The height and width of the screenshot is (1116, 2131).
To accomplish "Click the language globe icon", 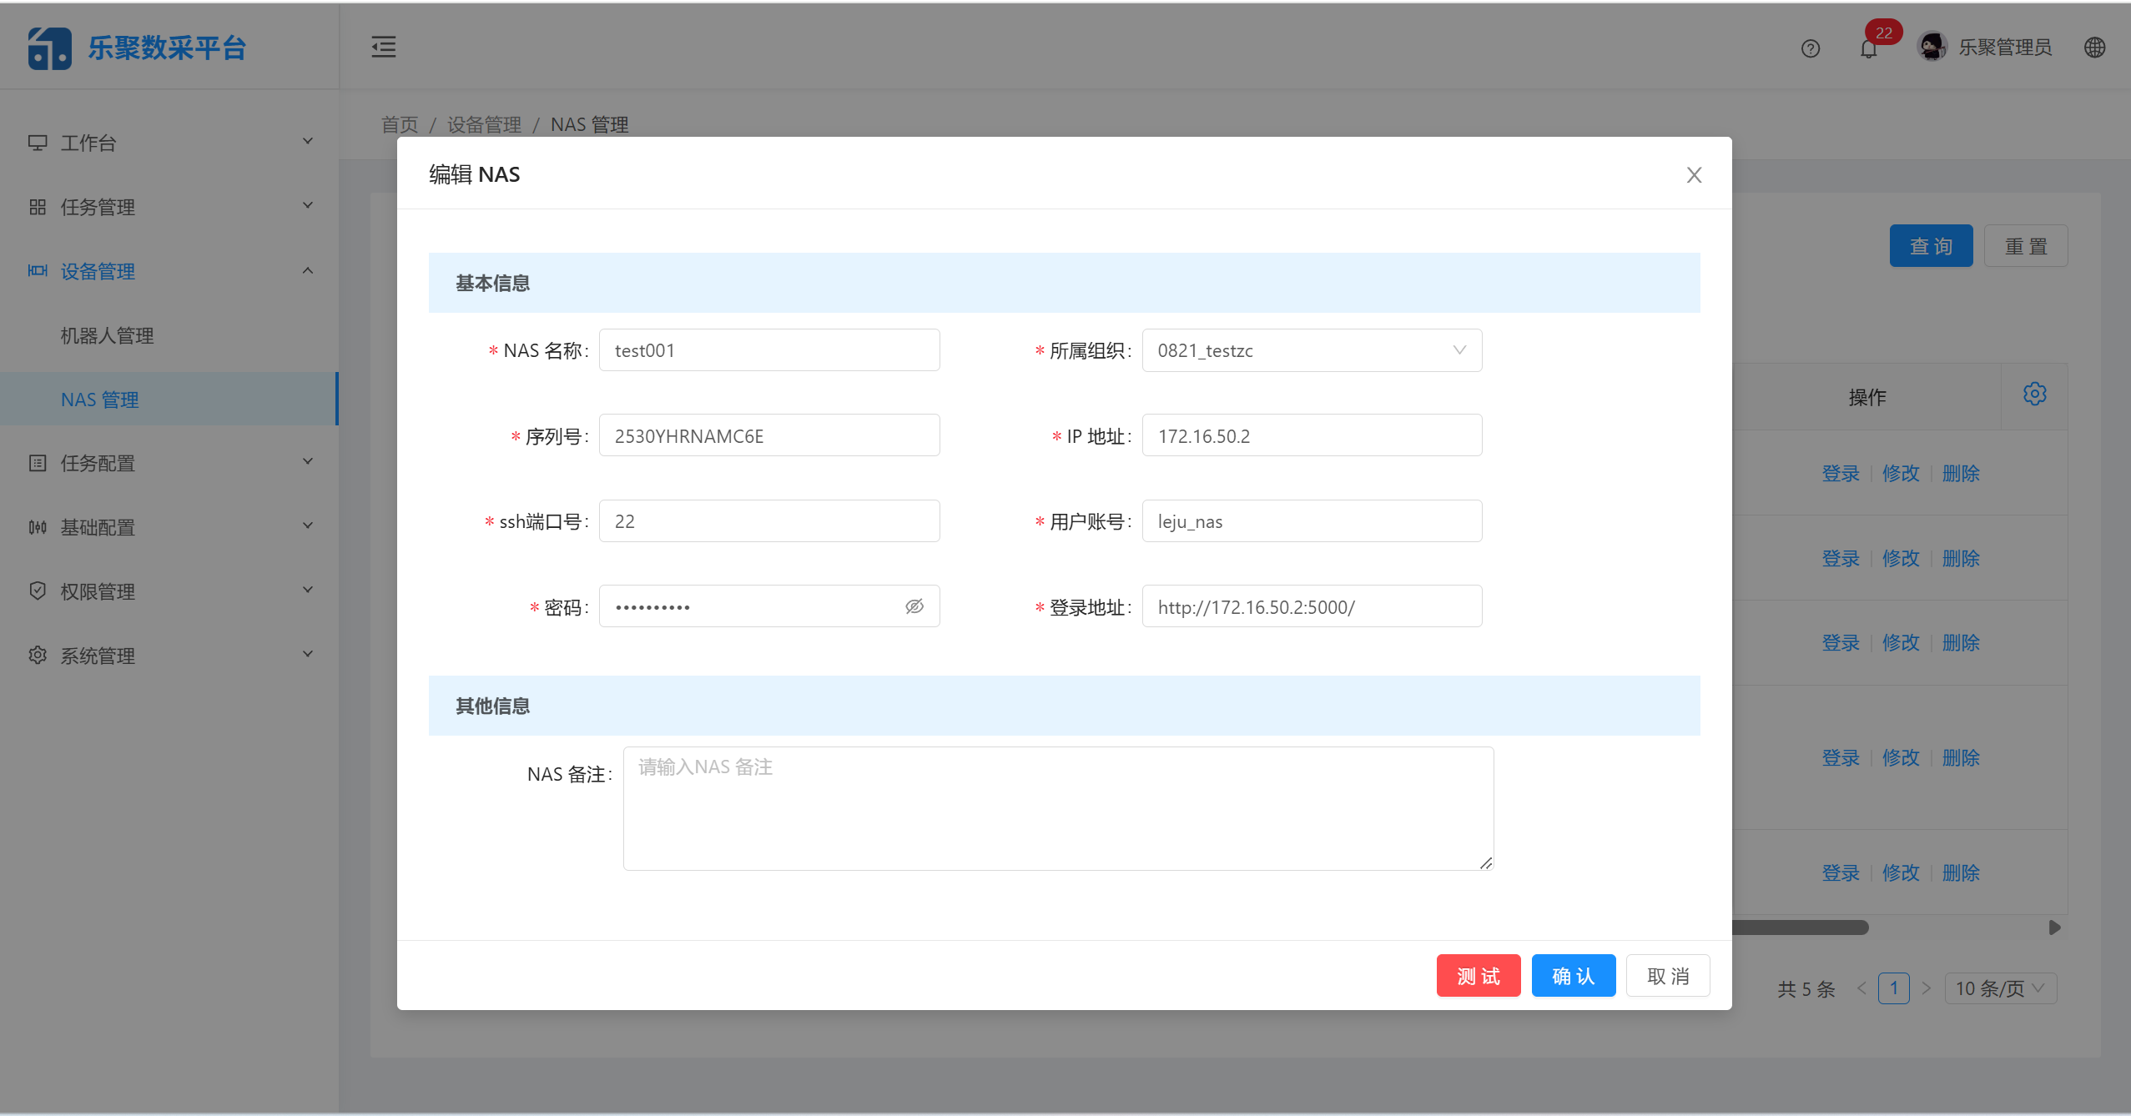I will 2094,48.
